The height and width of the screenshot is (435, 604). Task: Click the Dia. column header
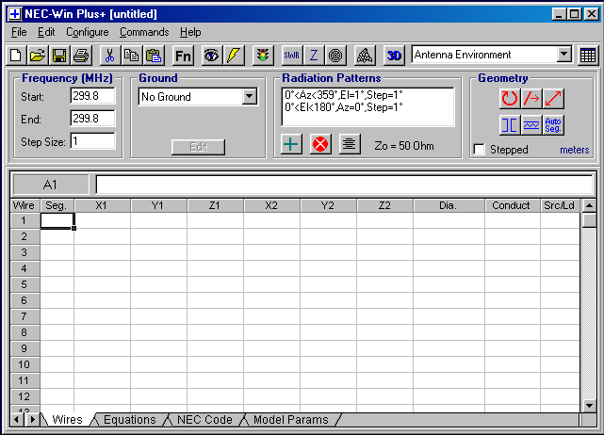click(449, 205)
